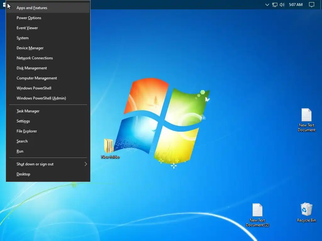Expand Shut down or sign out submenu
Viewport: 322px width, 241px height.
coord(48,164)
